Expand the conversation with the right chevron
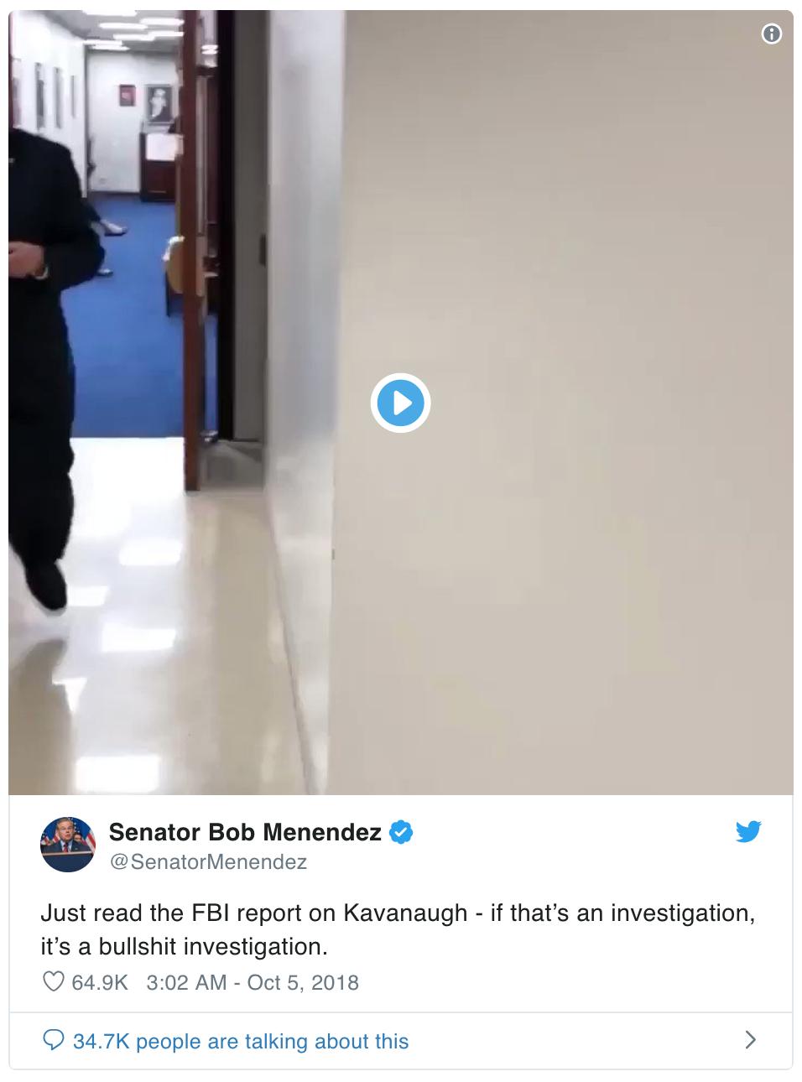The height and width of the screenshot is (1082, 802). (x=751, y=1041)
